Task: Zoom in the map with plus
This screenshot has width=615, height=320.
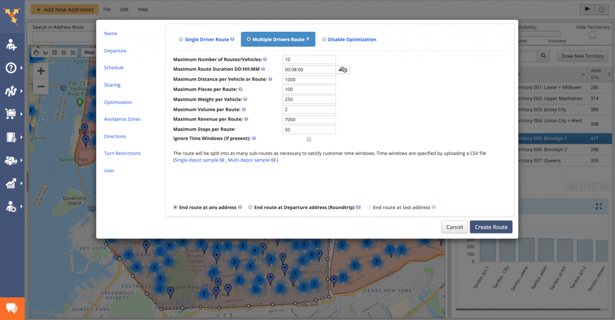Action: click(x=41, y=71)
